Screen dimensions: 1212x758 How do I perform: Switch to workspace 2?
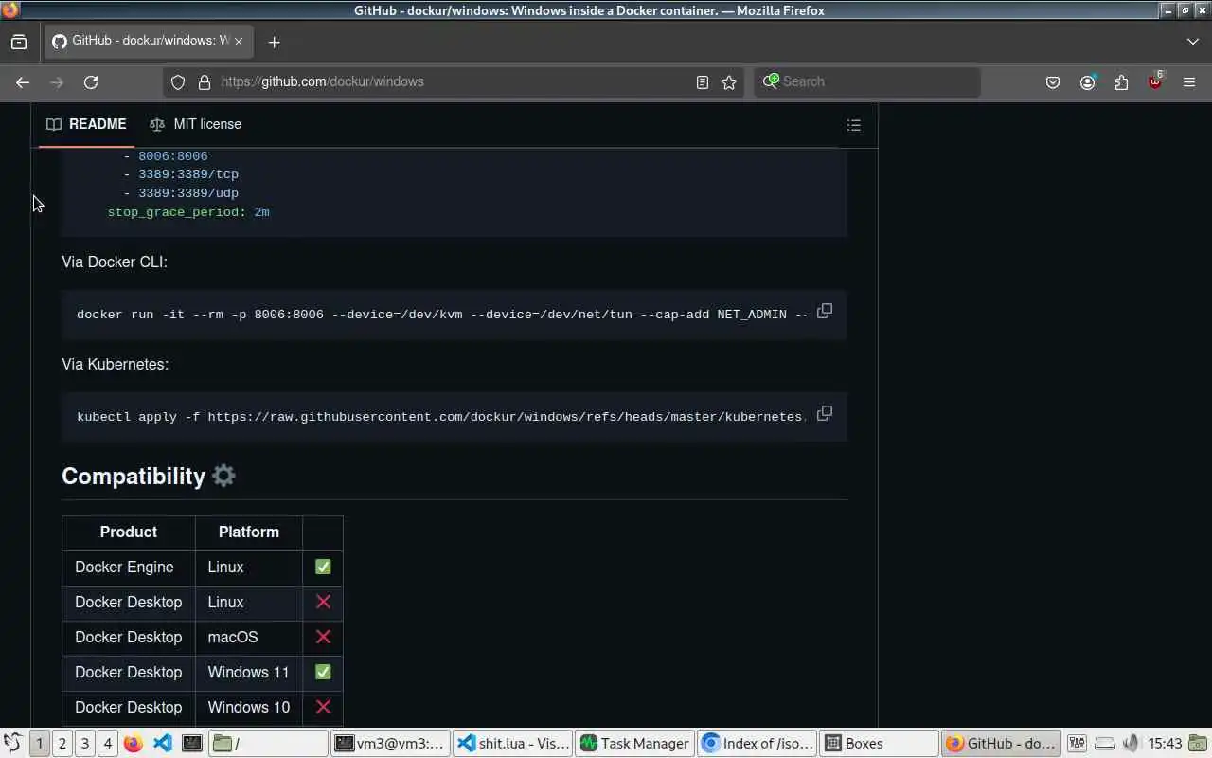(x=62, y=744)
